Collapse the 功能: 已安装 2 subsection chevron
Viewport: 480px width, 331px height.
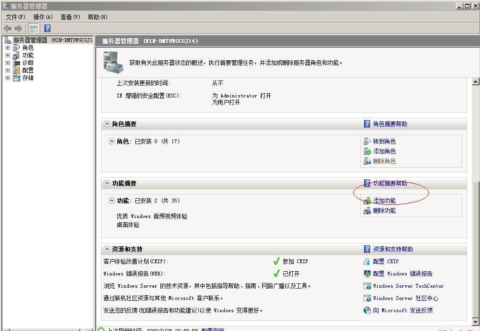click(x=112, y=201)
